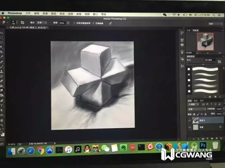Select the Eyedropper tool
This screenshot has width=225, height=168.
2,57
